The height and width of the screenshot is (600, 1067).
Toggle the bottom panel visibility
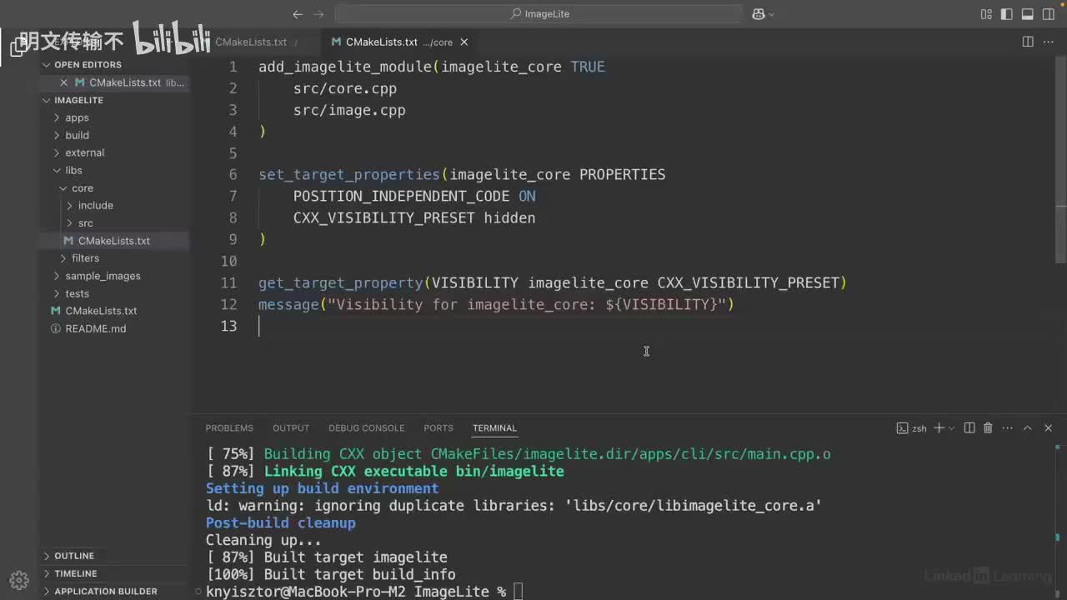click(1027, 14)
